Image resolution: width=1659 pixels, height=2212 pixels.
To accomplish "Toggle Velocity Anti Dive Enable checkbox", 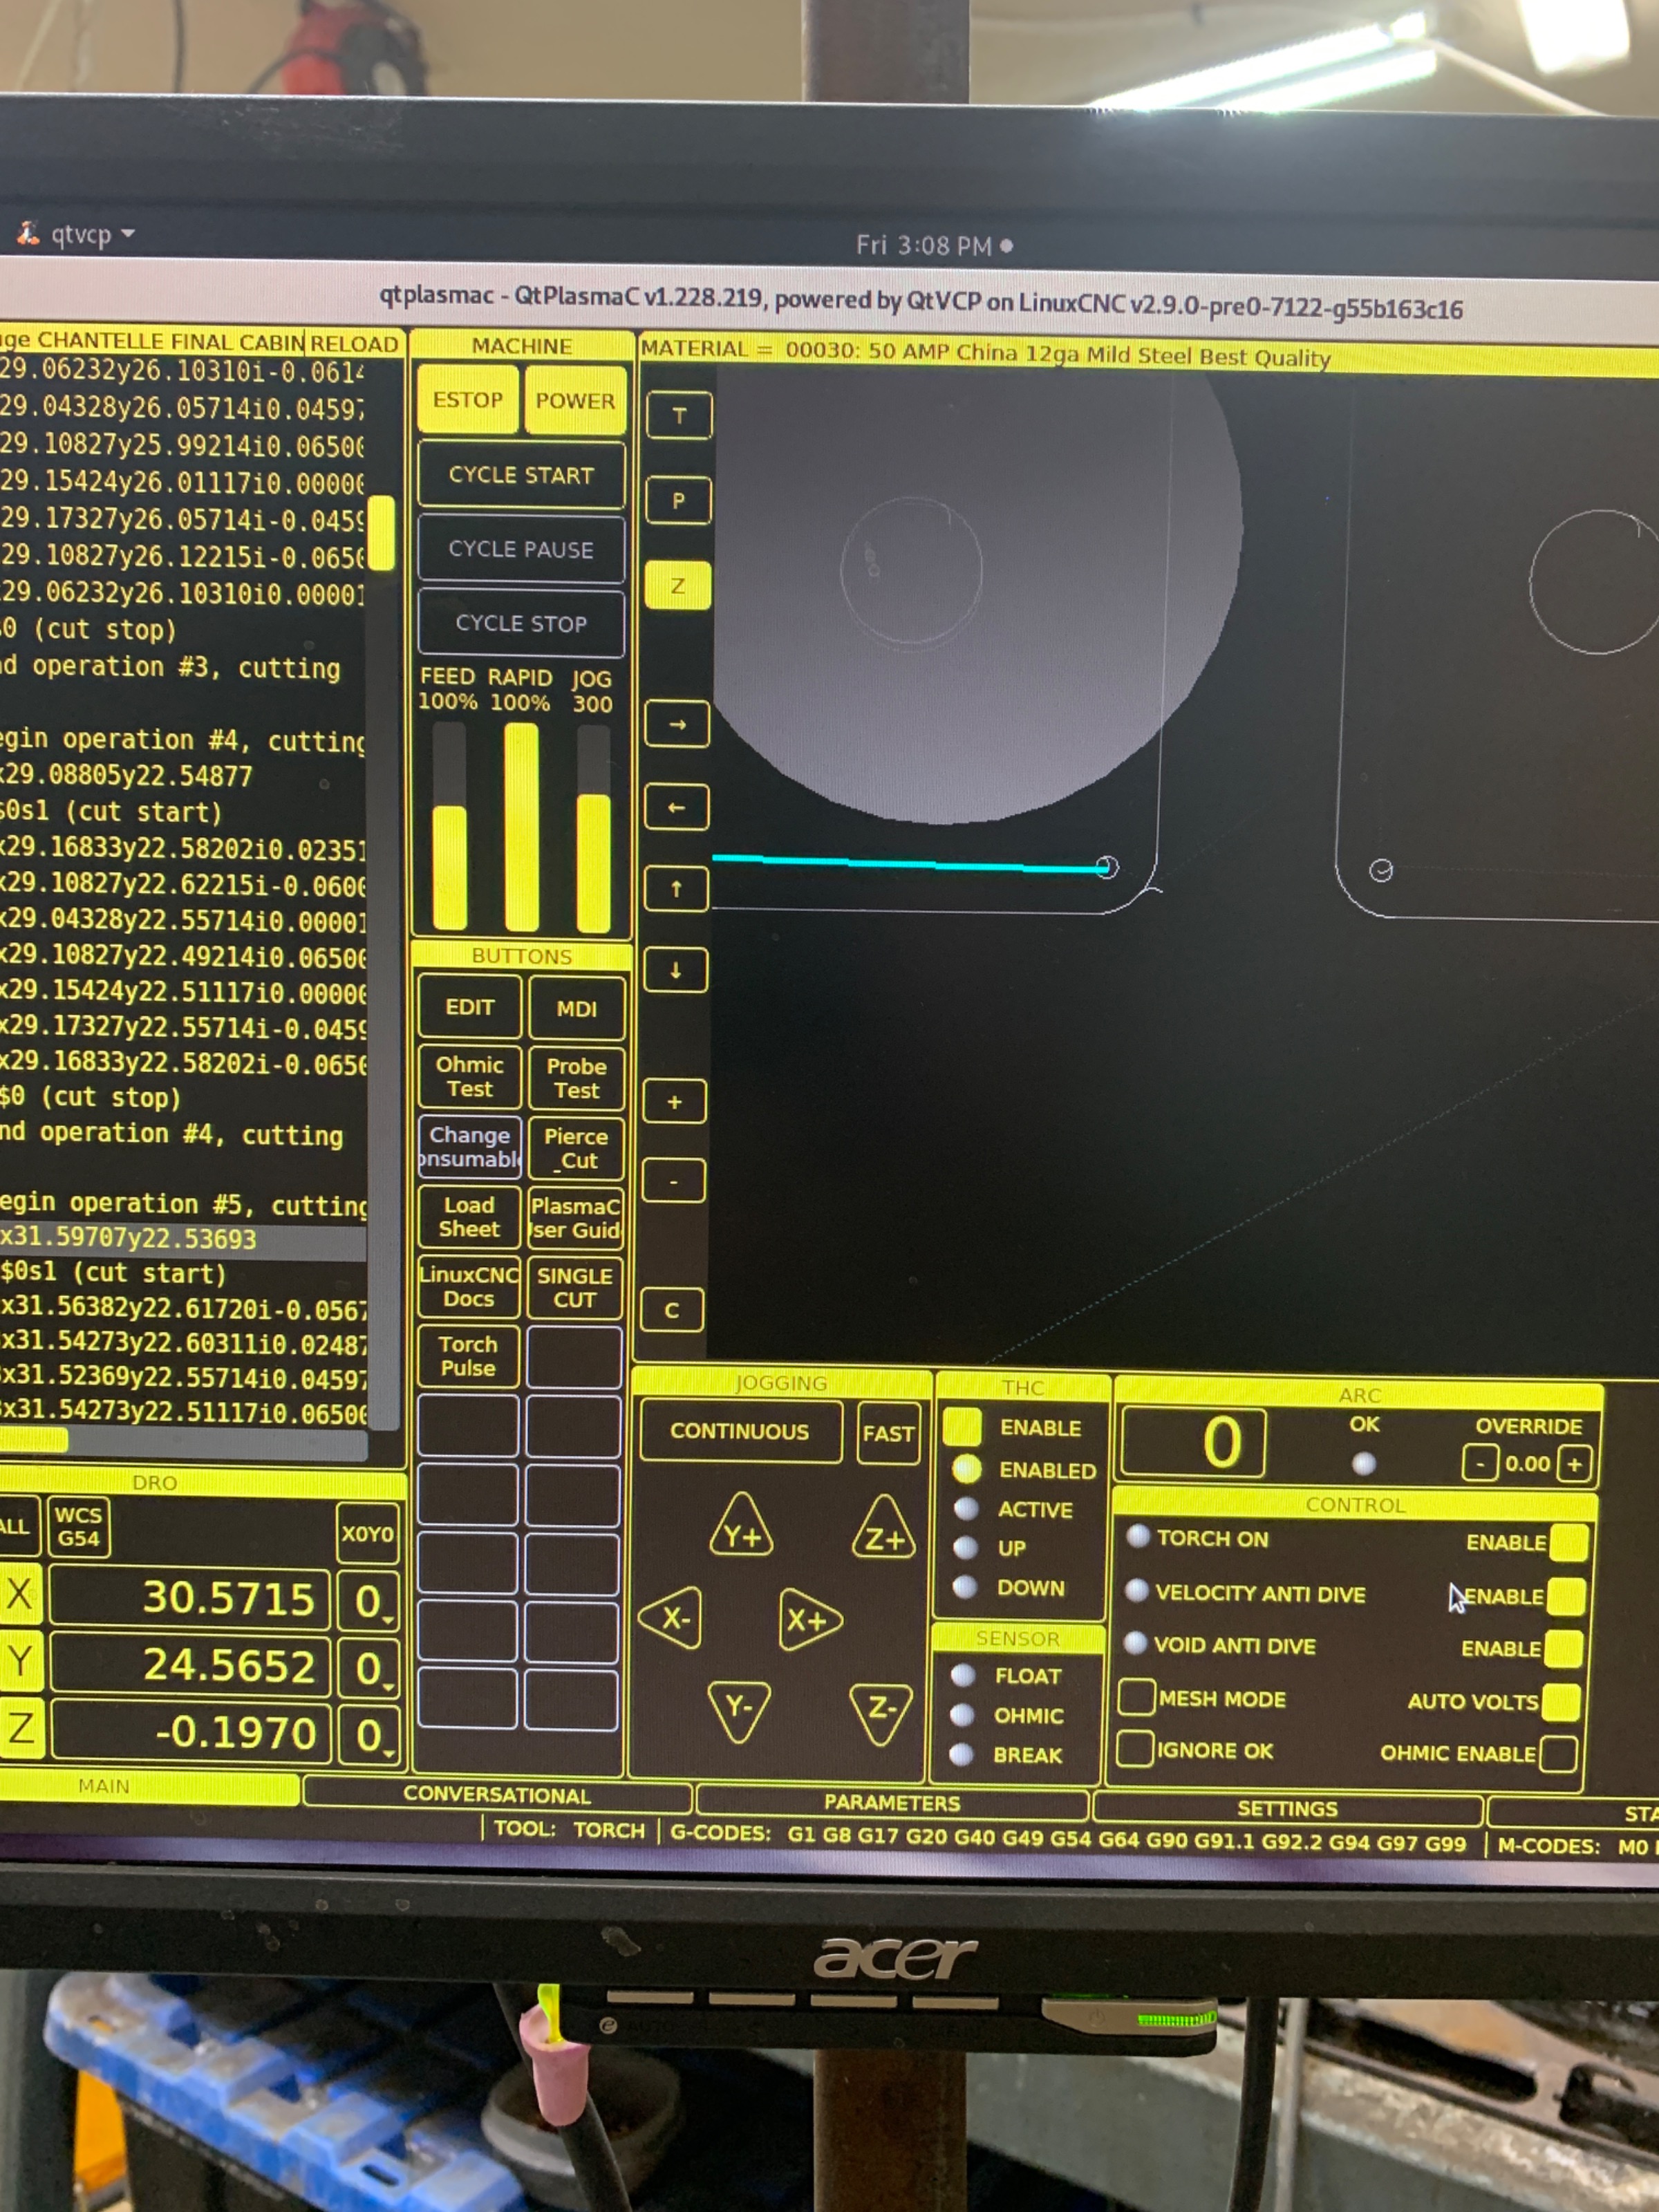I will [x=1565, y=1596].
